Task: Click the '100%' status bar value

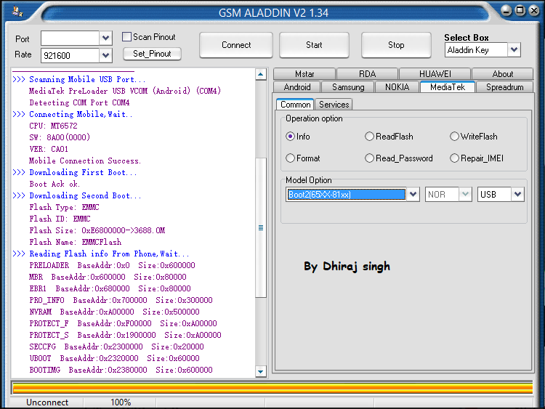Action: tap(121, 402)
